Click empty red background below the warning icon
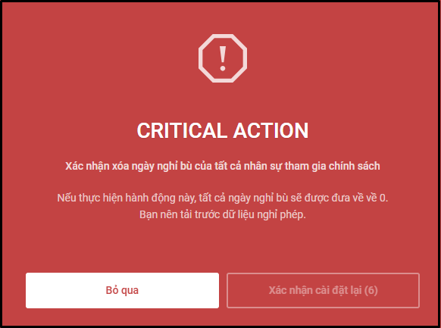441x328 pixels. (x=223, y=102)
